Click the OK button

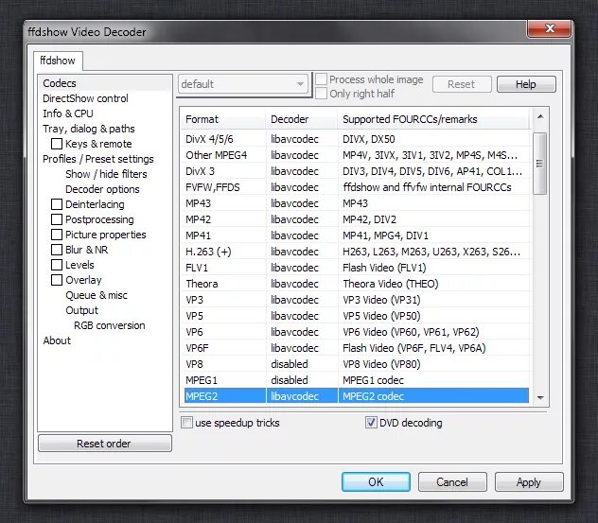tap(376, 481)
